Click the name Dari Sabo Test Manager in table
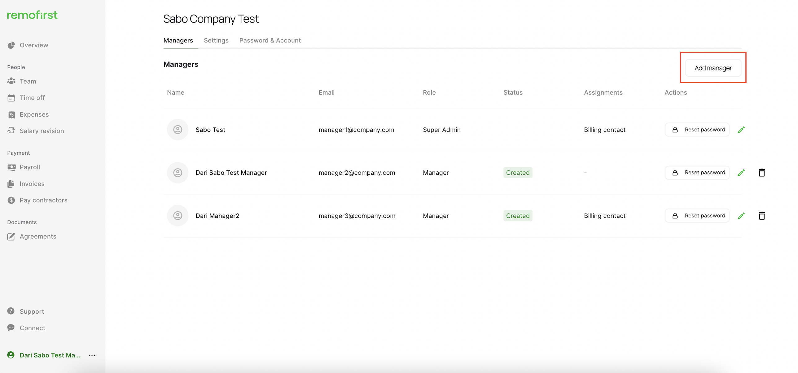Image resolution: width=798 pixels, height=373 pixels. coord(231,173)
